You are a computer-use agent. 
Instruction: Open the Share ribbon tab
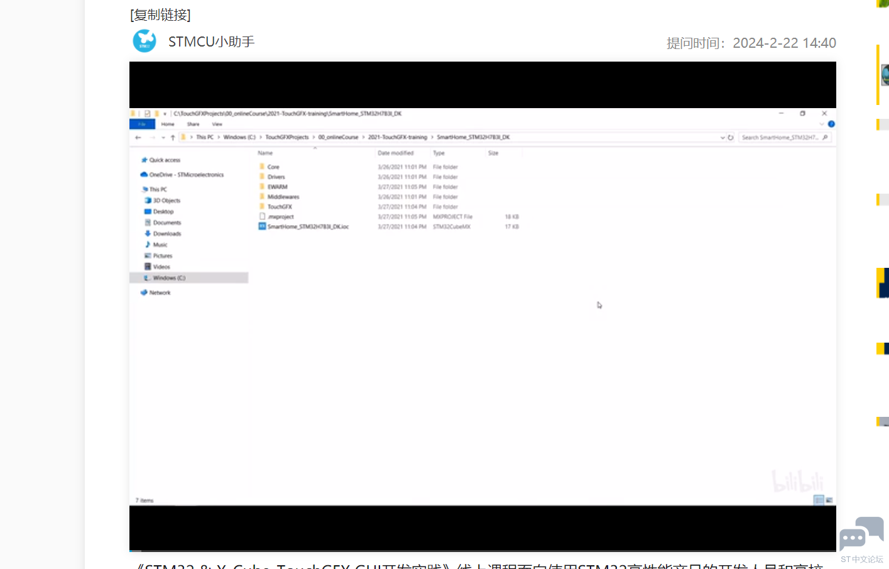click(x=193, y=124)
